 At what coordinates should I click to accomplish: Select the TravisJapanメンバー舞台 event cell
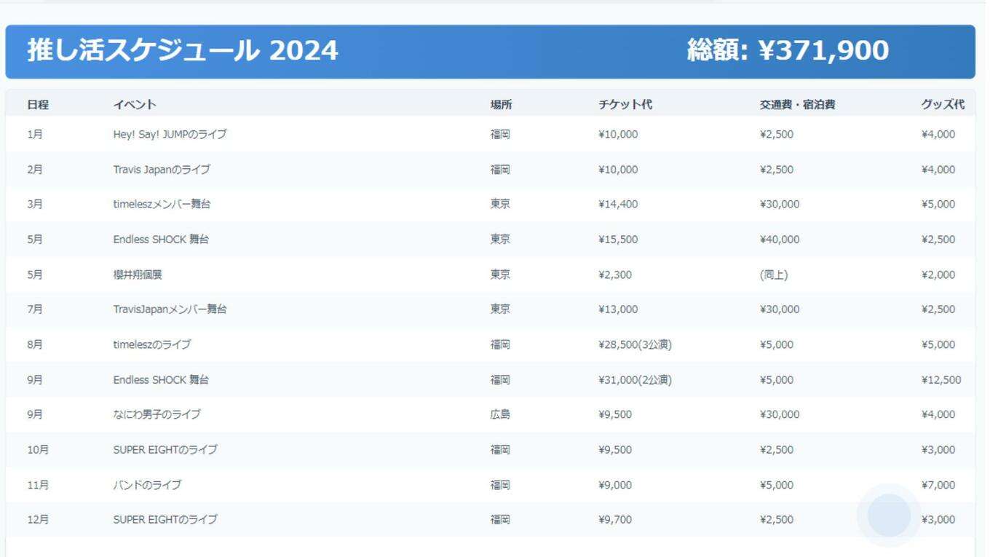[170, 309]
